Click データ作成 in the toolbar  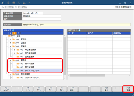point(8,7)
